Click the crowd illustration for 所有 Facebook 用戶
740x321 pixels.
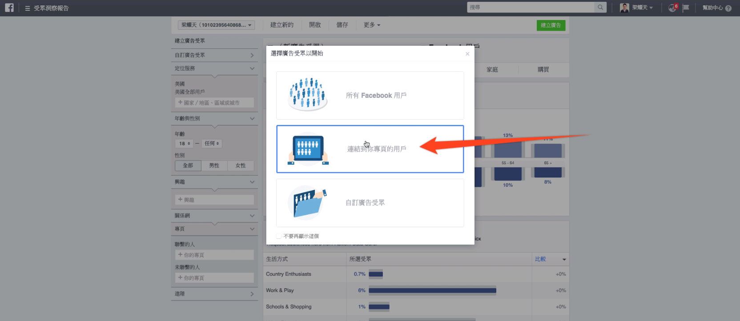coord(307,94)
